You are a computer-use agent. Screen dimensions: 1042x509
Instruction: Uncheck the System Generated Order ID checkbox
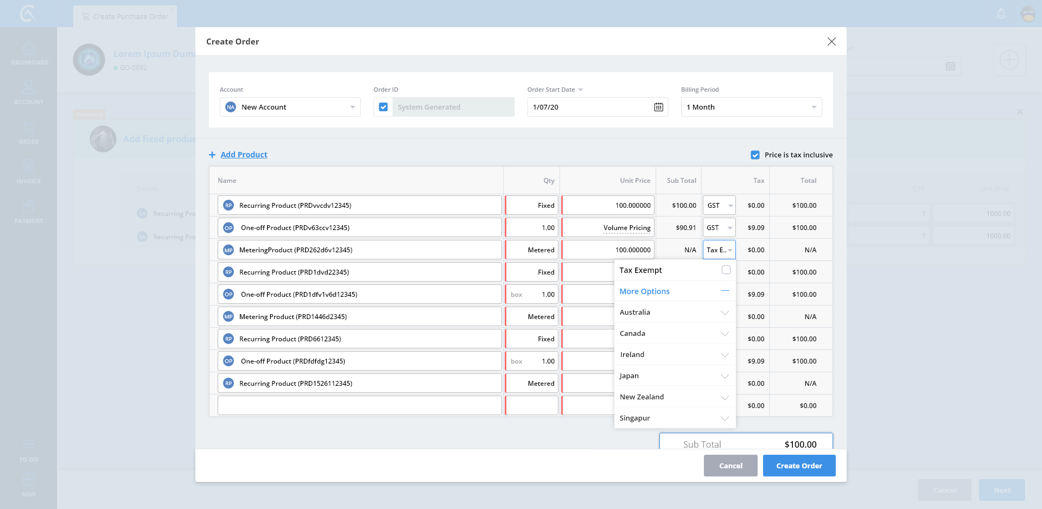coord(383,107)
